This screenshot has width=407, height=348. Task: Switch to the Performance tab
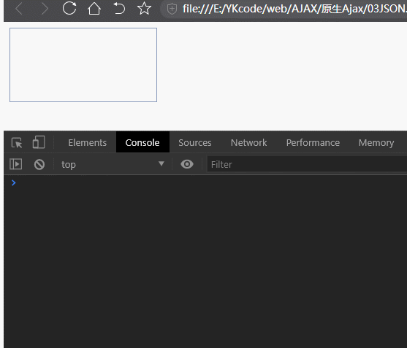click(313, 142)
